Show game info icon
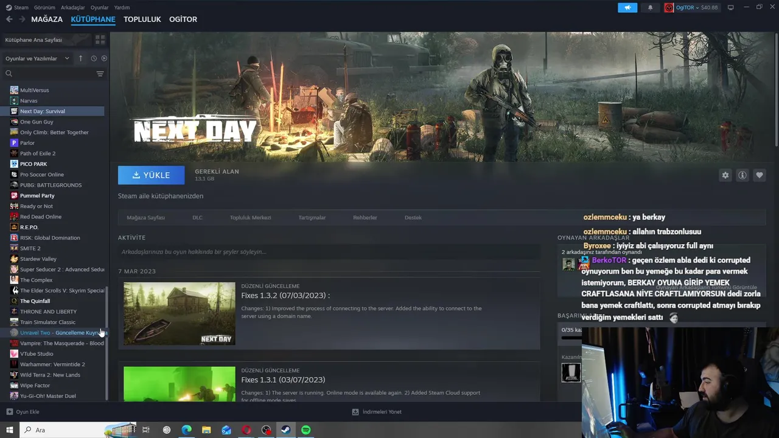The height and width of the screenshot is (438, 779). click(742, 175)
